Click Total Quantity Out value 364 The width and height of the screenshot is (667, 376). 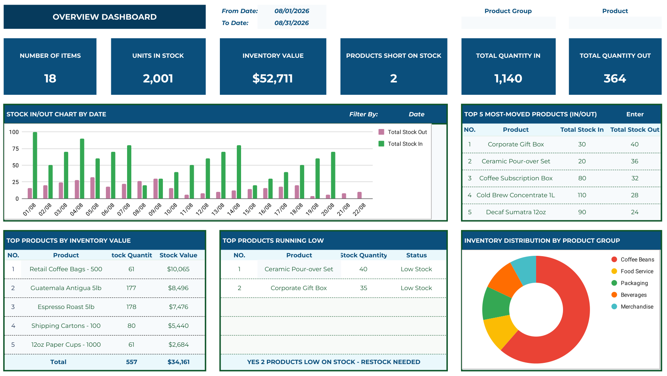click(x=615, y=79)
